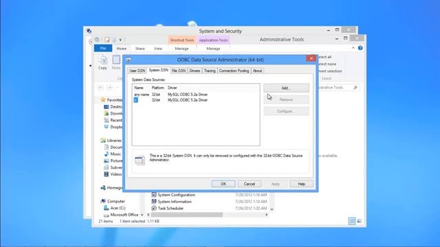Open the quick access toolbar dropdown arrow
The image size is (440, 247).
[x=120, y=40]
